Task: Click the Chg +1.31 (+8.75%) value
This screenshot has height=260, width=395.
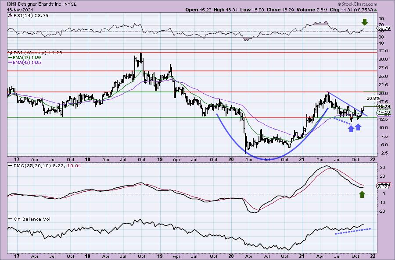Action: pos(351,10)
